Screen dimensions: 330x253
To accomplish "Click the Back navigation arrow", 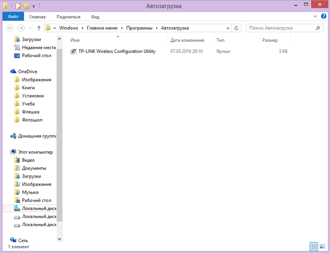I will pos(9,28).
